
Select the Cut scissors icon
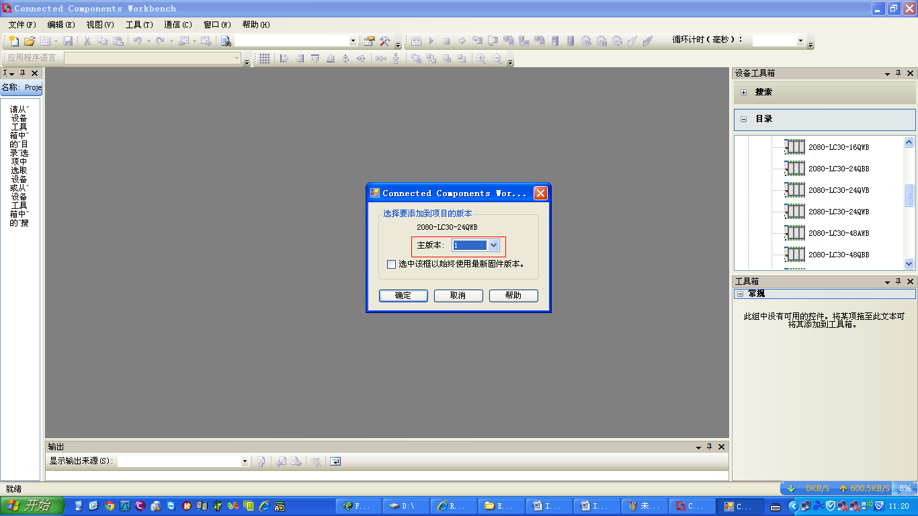(87, 40)
